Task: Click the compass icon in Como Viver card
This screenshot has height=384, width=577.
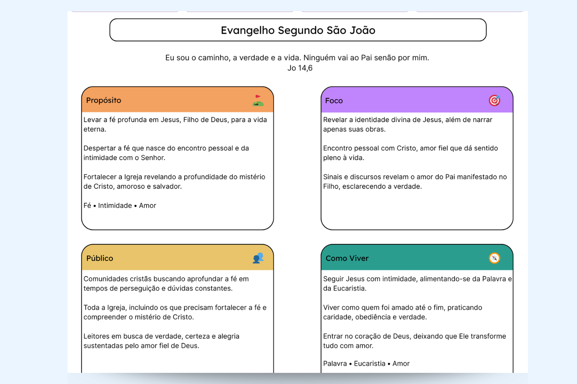Action: pyautogui.click(x=494, y=258)
